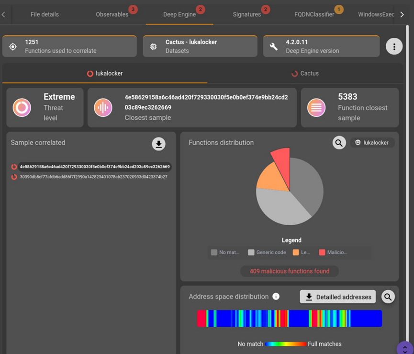Click the three-dot more options button
The image size is (414, 354).
(394, 46)
